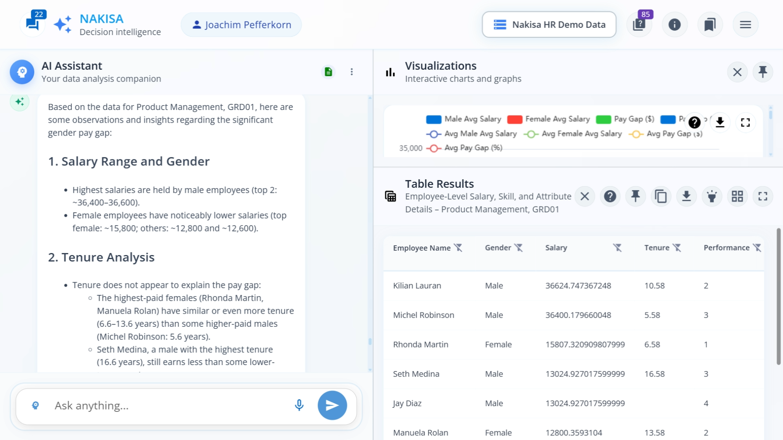The width and height of the screenshot is (783, 440).
Task: Open the Salary column filter
Action: pos(617,247)
